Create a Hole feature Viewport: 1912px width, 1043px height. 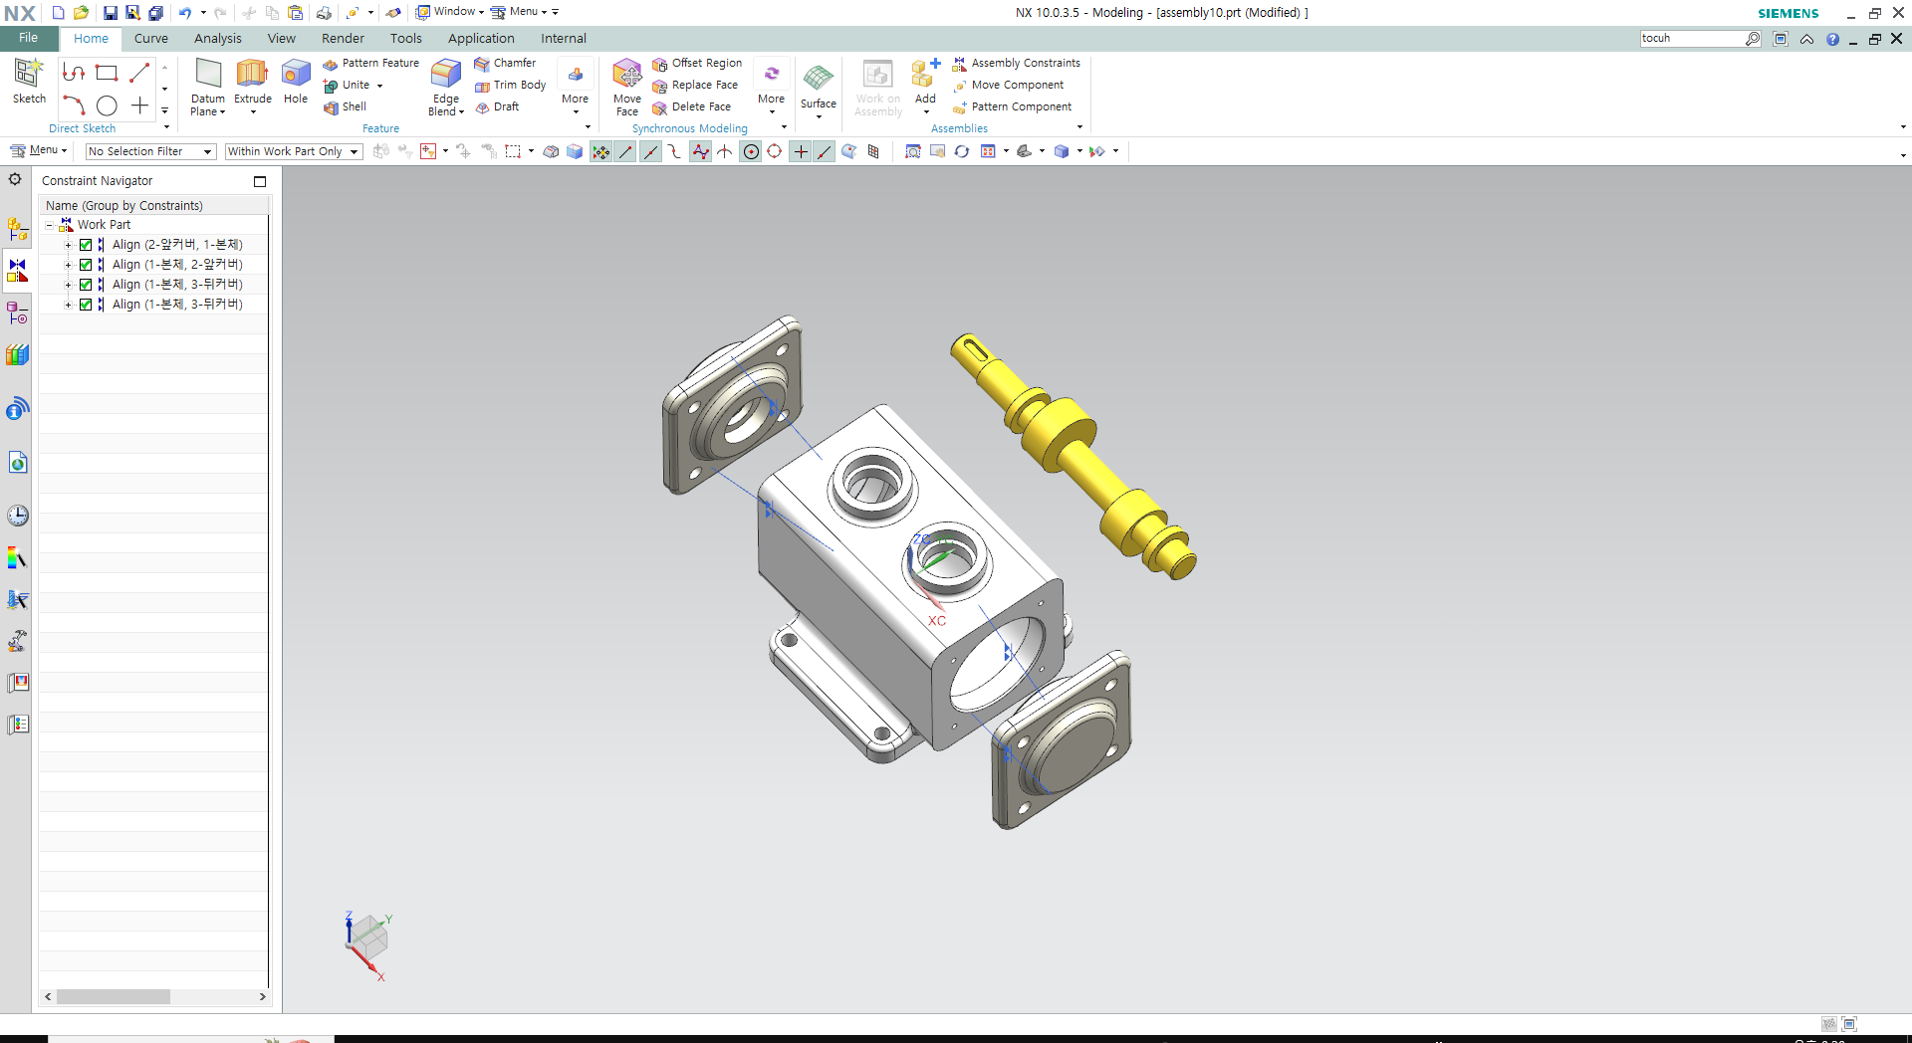click(296, 82)
